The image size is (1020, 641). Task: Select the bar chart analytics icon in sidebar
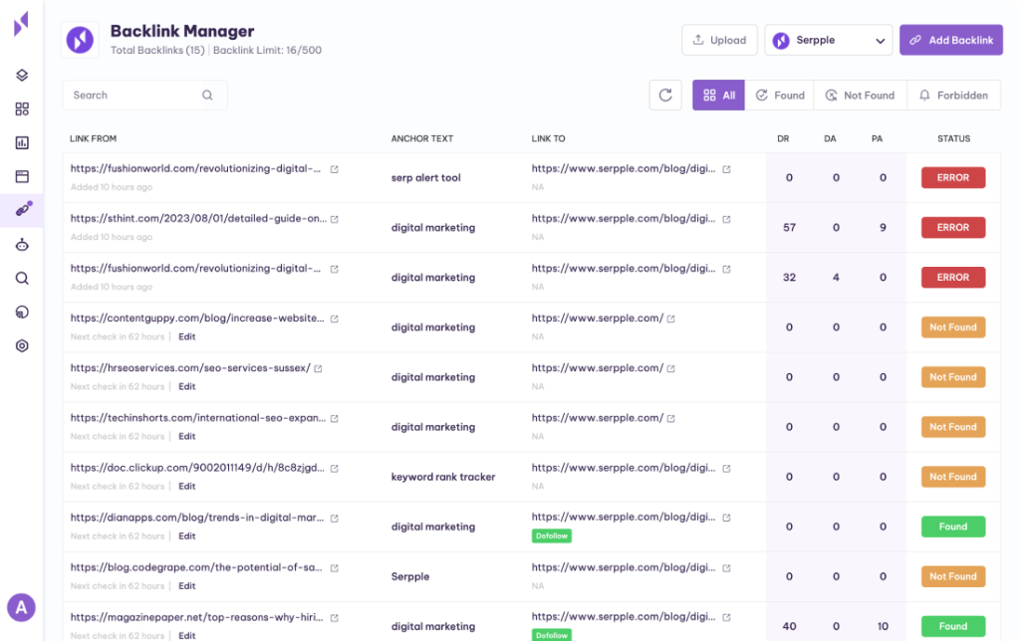pyautogui.click(x=22, y=144)
